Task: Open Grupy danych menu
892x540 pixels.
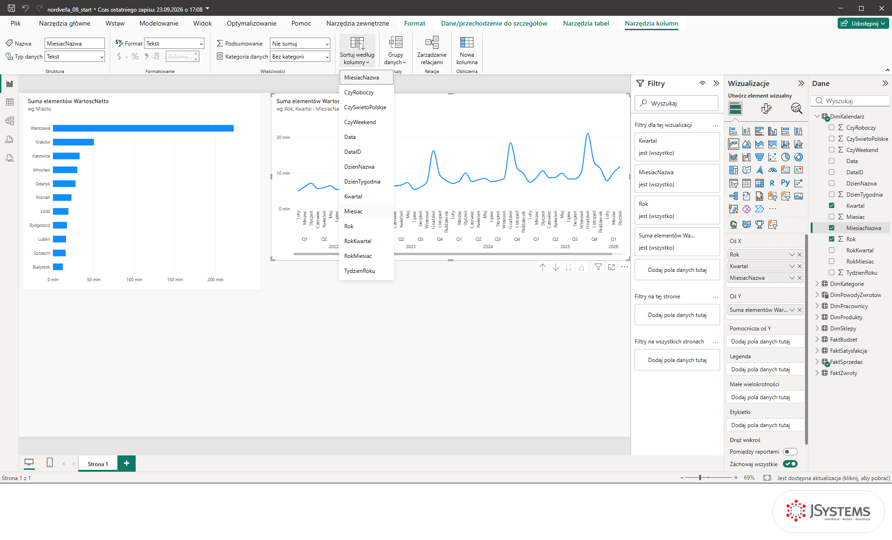Action: (395, 51)
